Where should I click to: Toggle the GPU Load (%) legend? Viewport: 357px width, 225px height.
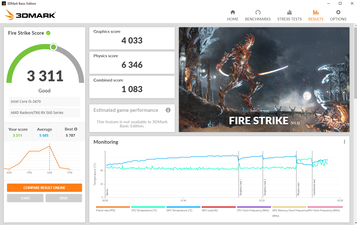[x=218, y=209]
